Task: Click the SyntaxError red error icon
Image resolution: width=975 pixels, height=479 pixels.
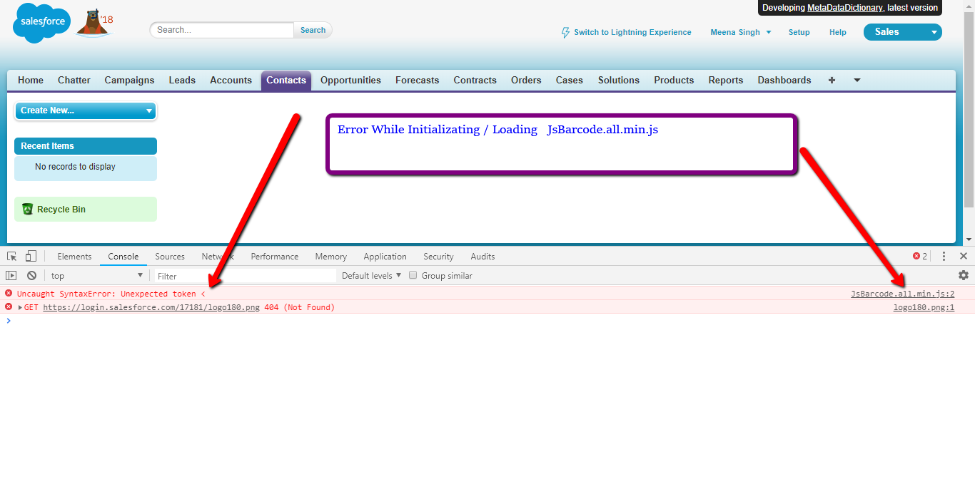Action: (9, 293)
